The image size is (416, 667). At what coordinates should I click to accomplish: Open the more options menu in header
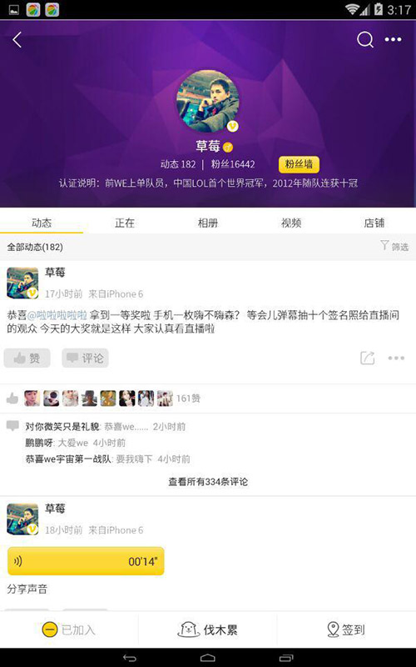[393, 39]
